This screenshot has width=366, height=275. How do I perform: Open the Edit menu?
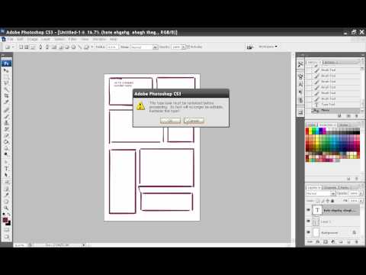click(20, 39)
